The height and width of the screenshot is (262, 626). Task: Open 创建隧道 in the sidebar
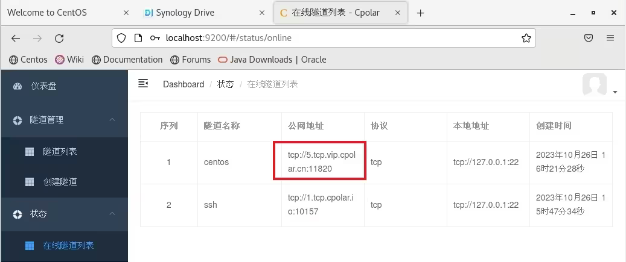coord(60,182)
